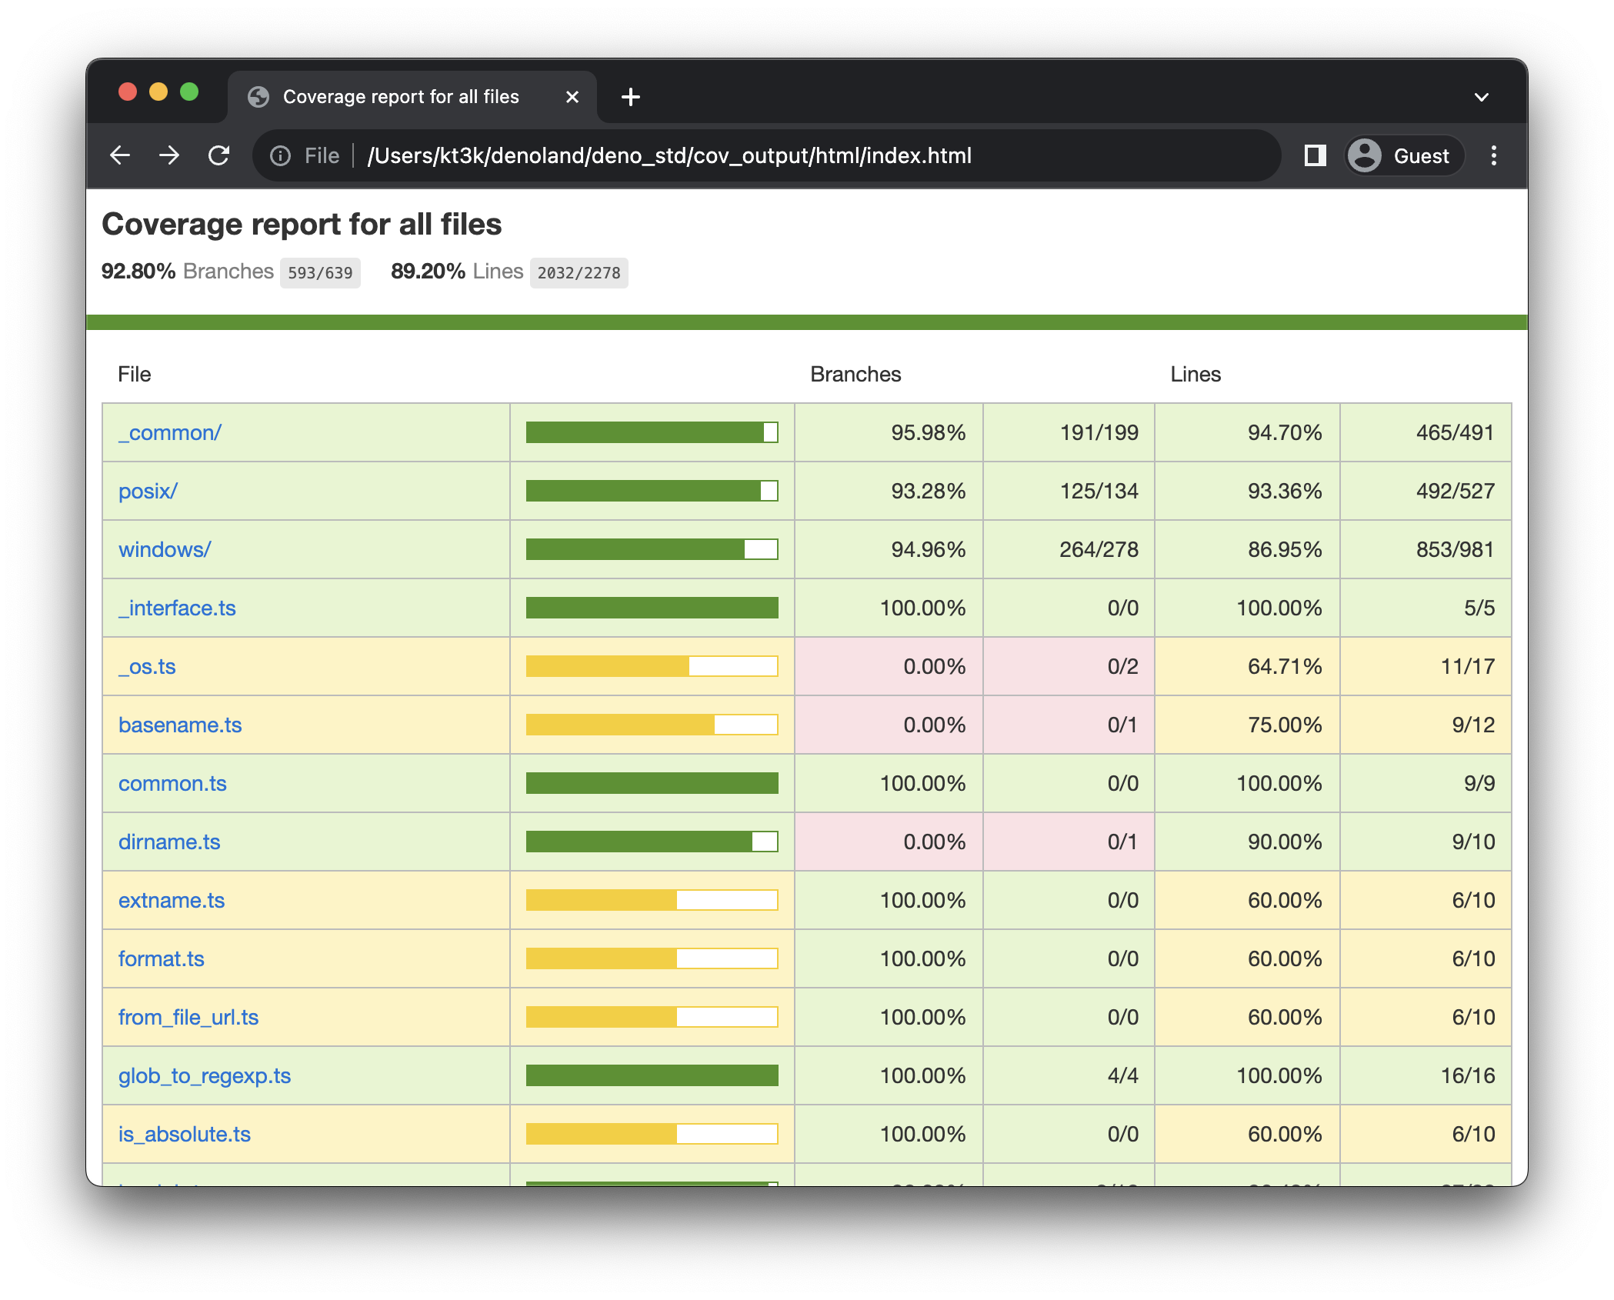1614x1300 pixels.
Task: Click the Guest profile avatar icon
Action: [x=1366, y=155]
